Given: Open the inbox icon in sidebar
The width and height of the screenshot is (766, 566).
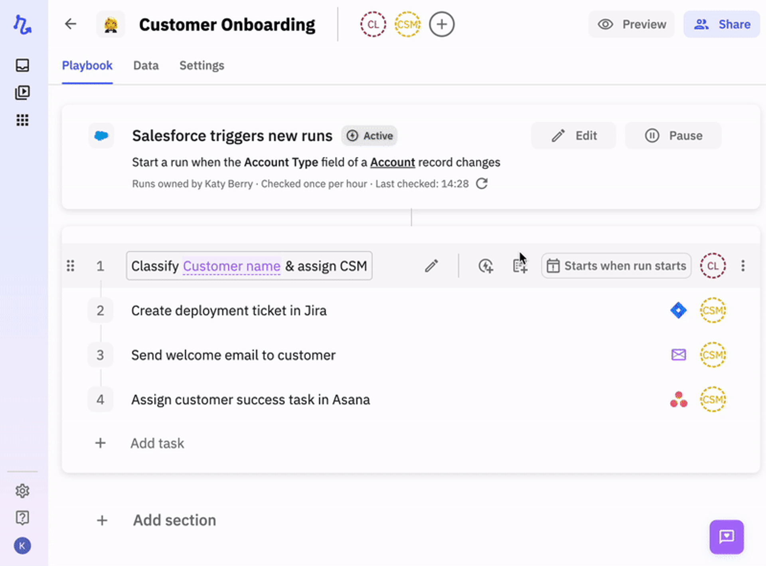Looking at the screenshot, I should (x=22, y=65).
